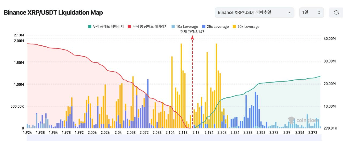343x141 pixels.
Task: Click the 2.224 x-axis price label
Action: pos(235,132)
